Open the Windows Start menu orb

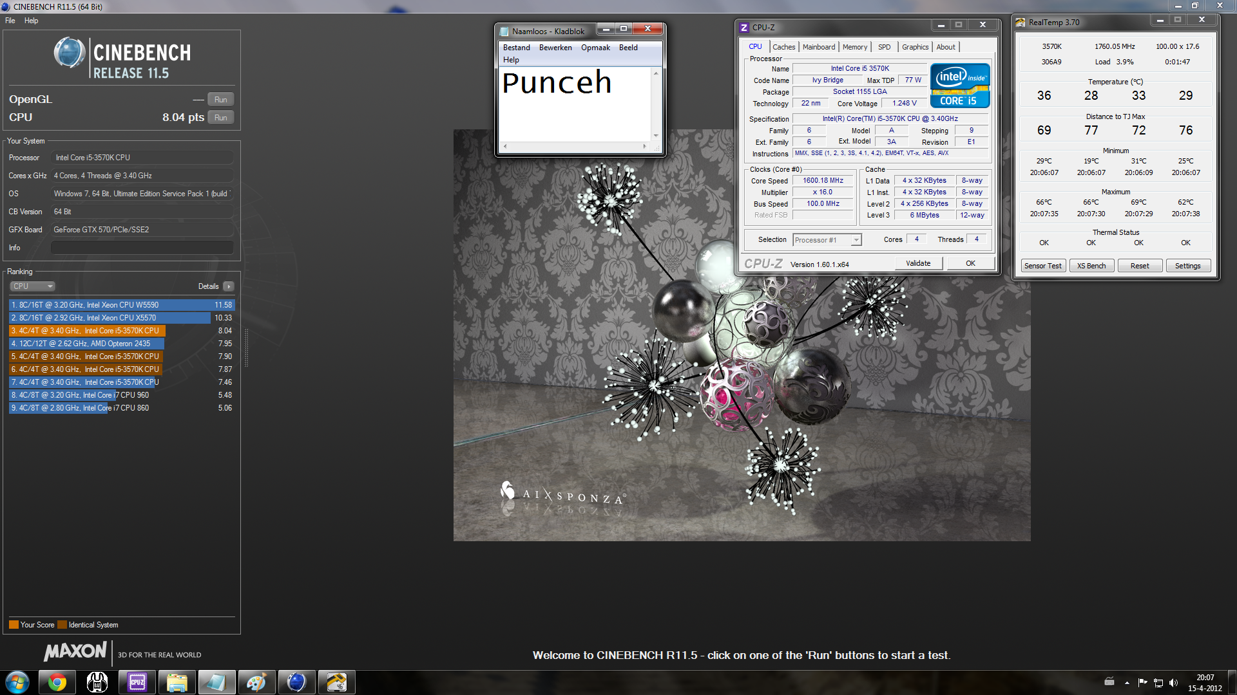[x=17, y=682]
